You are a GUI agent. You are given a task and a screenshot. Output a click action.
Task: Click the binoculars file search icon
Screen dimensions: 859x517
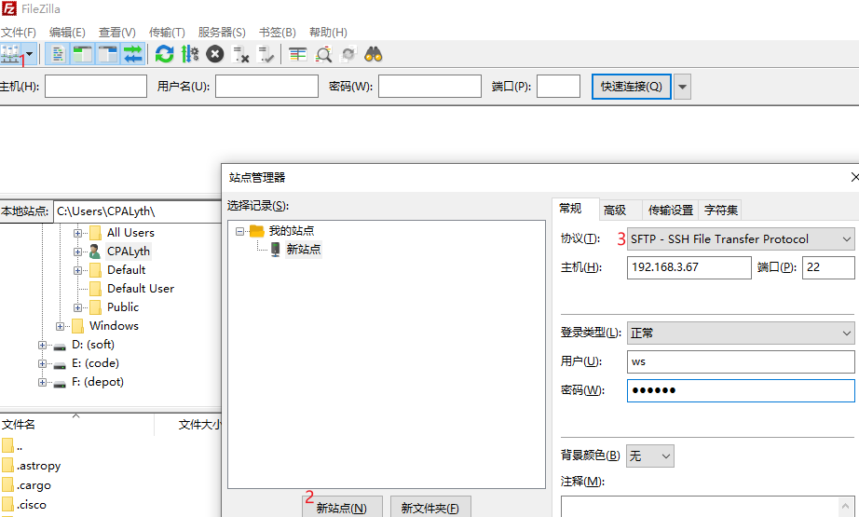pos(374,54)
